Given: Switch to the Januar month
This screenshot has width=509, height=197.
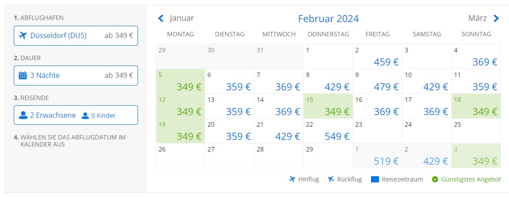Looking at the screenshot, I should point(182,19).
